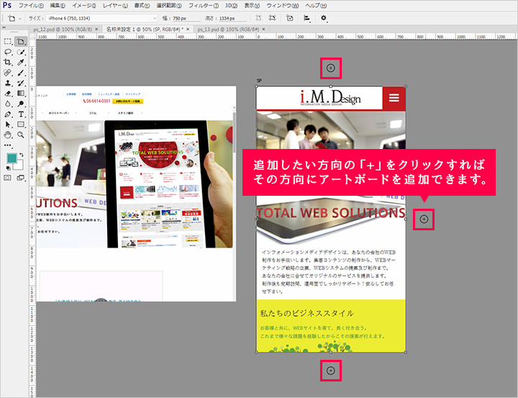Select the Rectangle shape tool
This screenshot has height=398, width=518.
(x=20, y=125)
